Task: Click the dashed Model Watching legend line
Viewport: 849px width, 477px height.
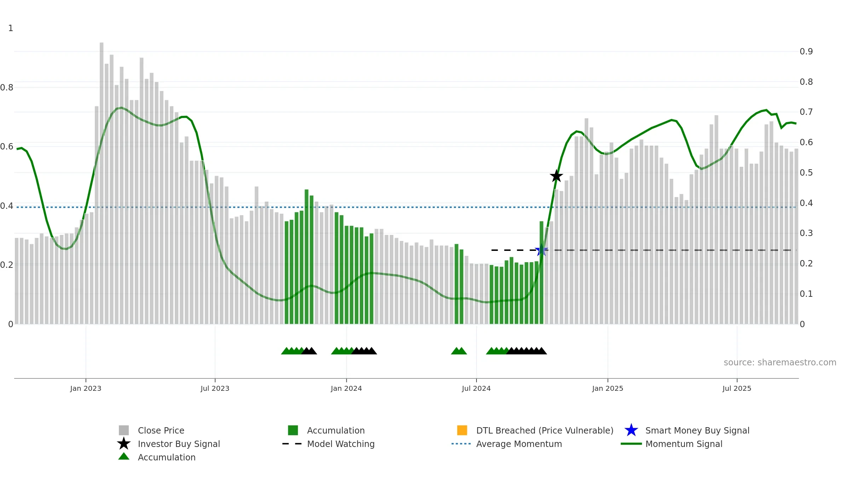Action: (x=292, y=444)
